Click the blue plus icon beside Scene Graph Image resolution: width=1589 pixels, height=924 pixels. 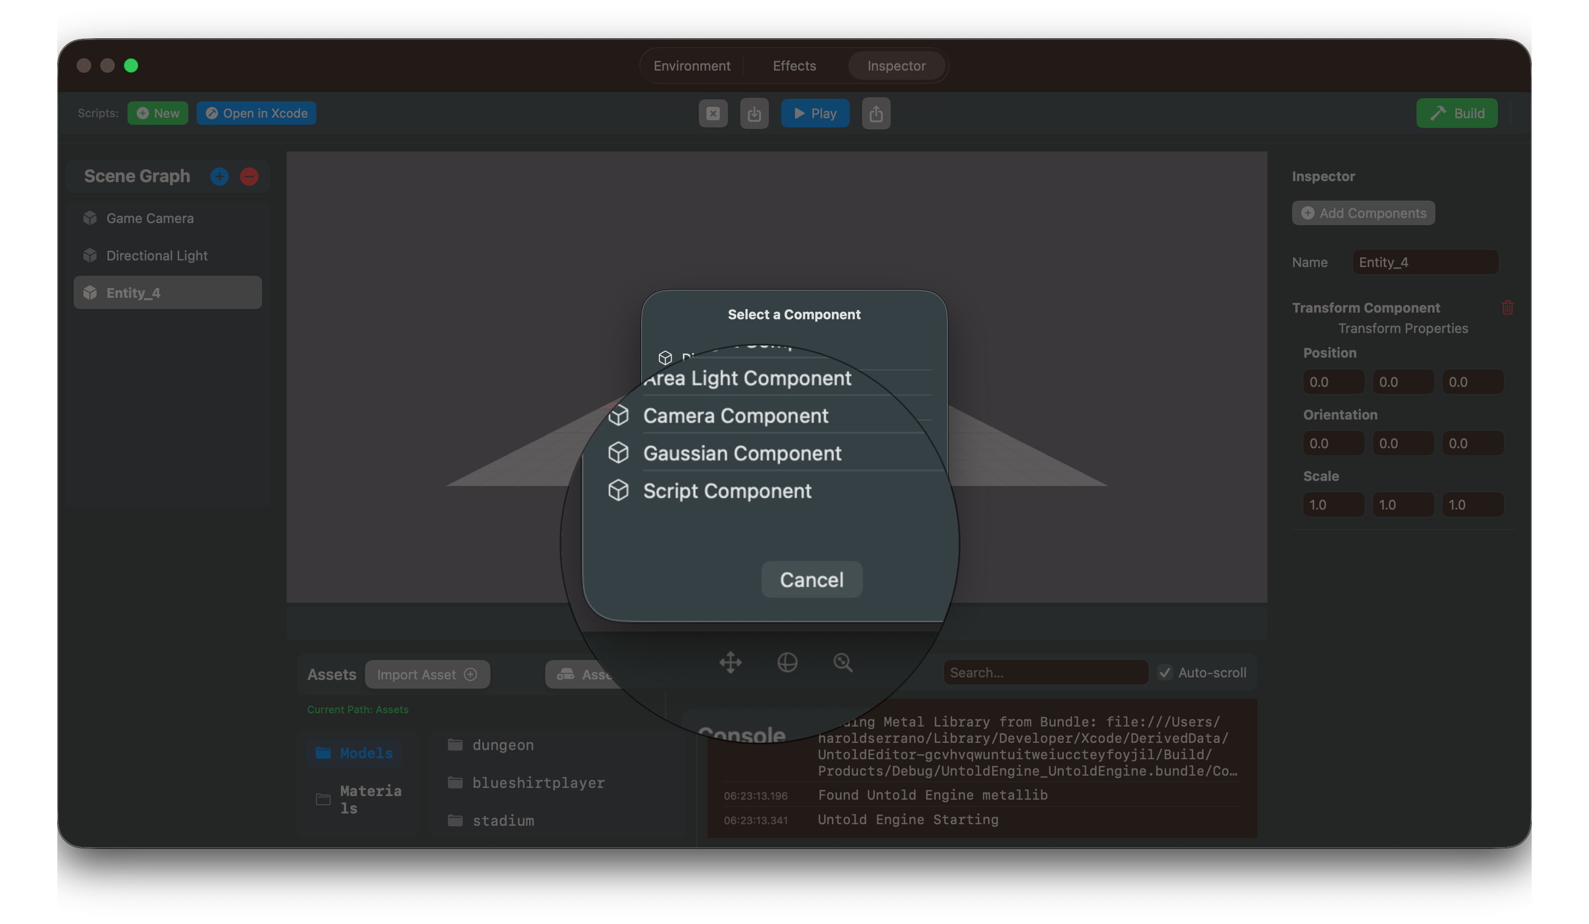[x=219, y=177]
